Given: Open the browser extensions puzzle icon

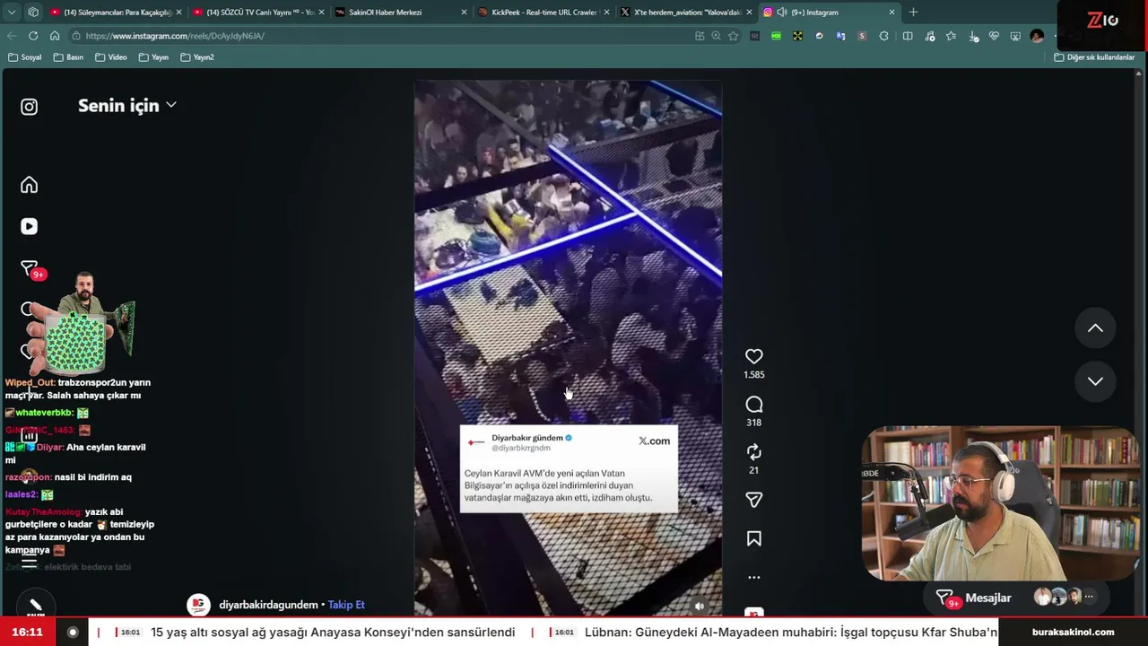Looking at the screenshot, I should pyautogui.click(x=884, y=36).
